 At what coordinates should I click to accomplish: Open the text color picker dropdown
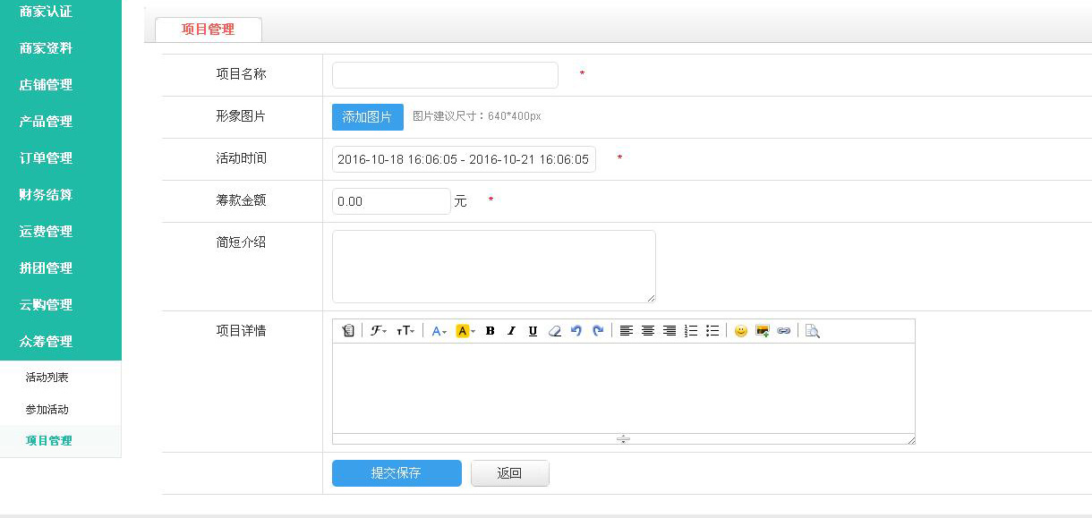click(439, 331)
